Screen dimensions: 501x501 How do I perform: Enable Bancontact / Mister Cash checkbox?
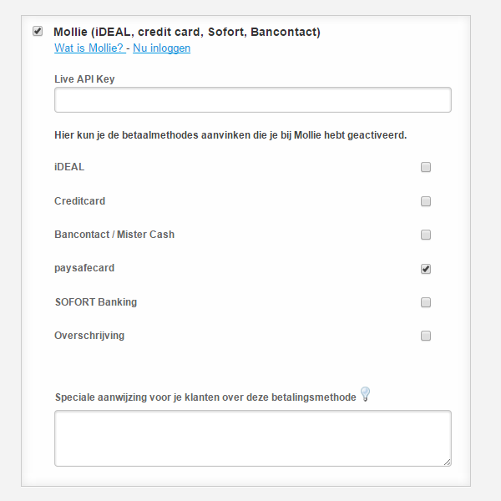tap(426, 235)
